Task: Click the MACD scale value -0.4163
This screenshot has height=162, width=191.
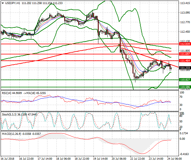Action: (184, 154)
